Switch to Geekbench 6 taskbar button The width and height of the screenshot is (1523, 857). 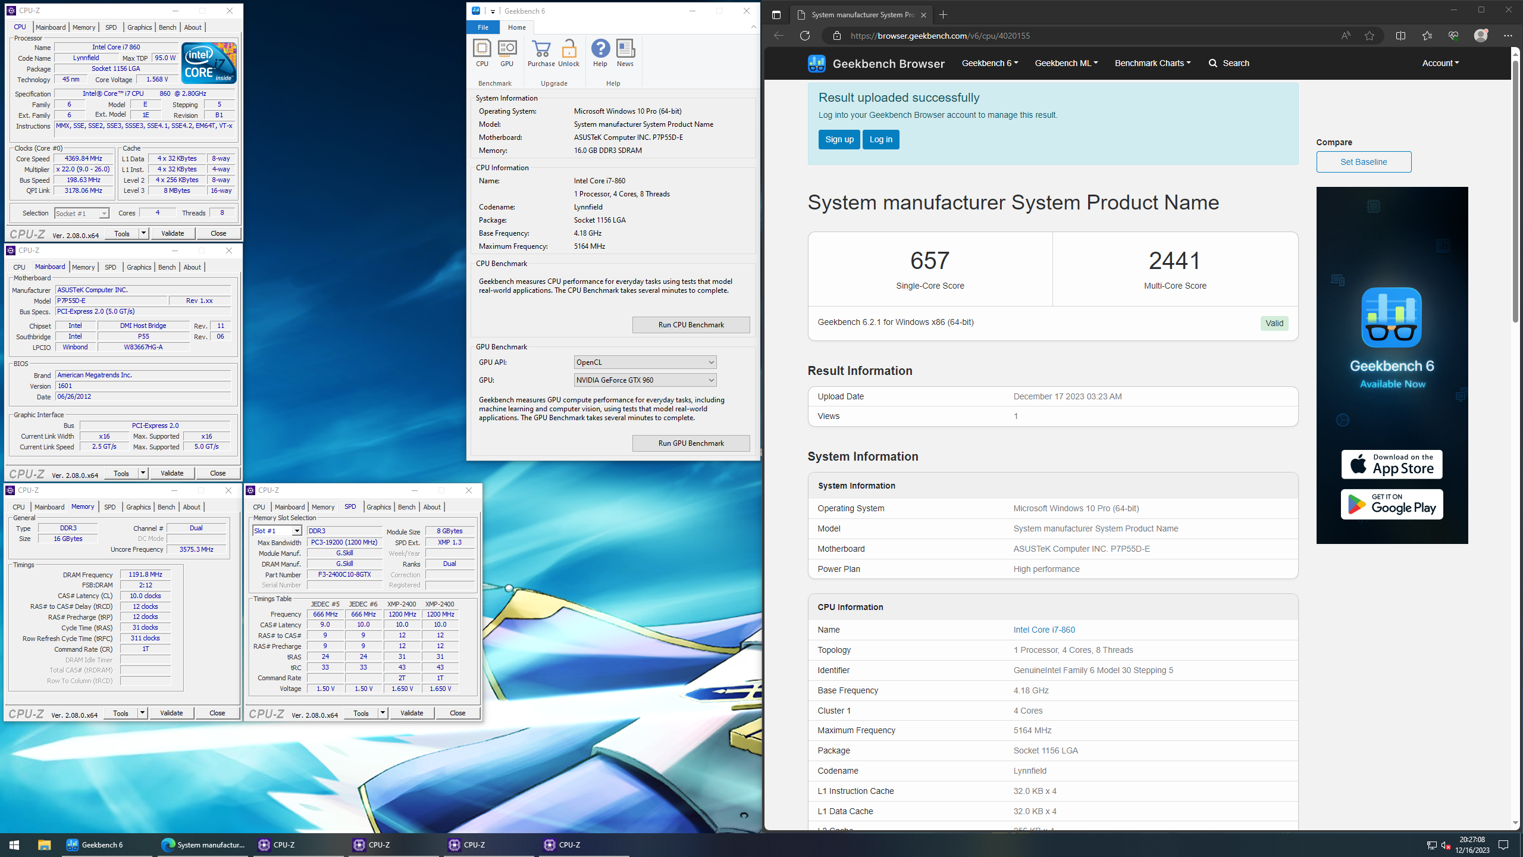point(108,845)
